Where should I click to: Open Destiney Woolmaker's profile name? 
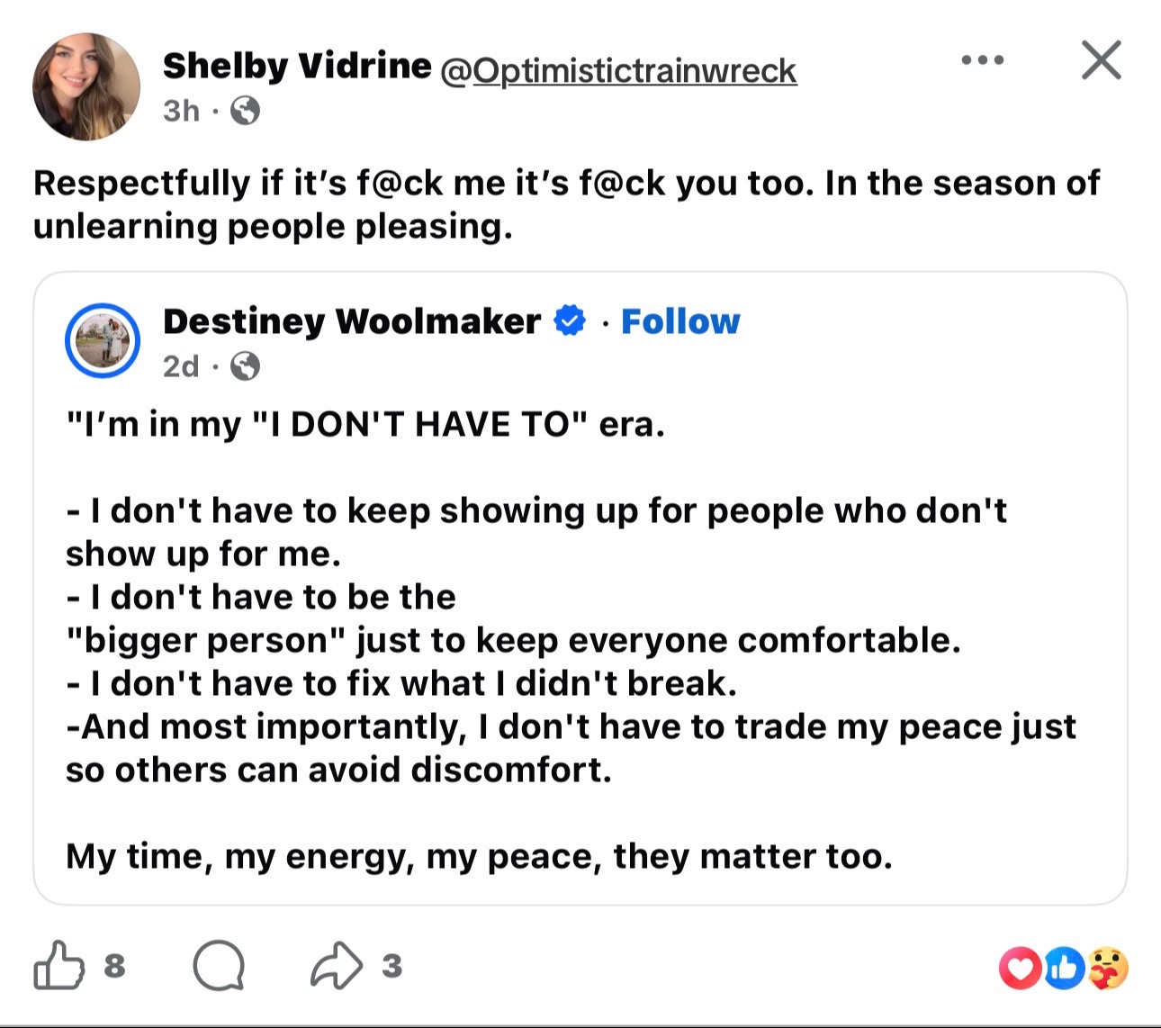(x=352, y=321)
